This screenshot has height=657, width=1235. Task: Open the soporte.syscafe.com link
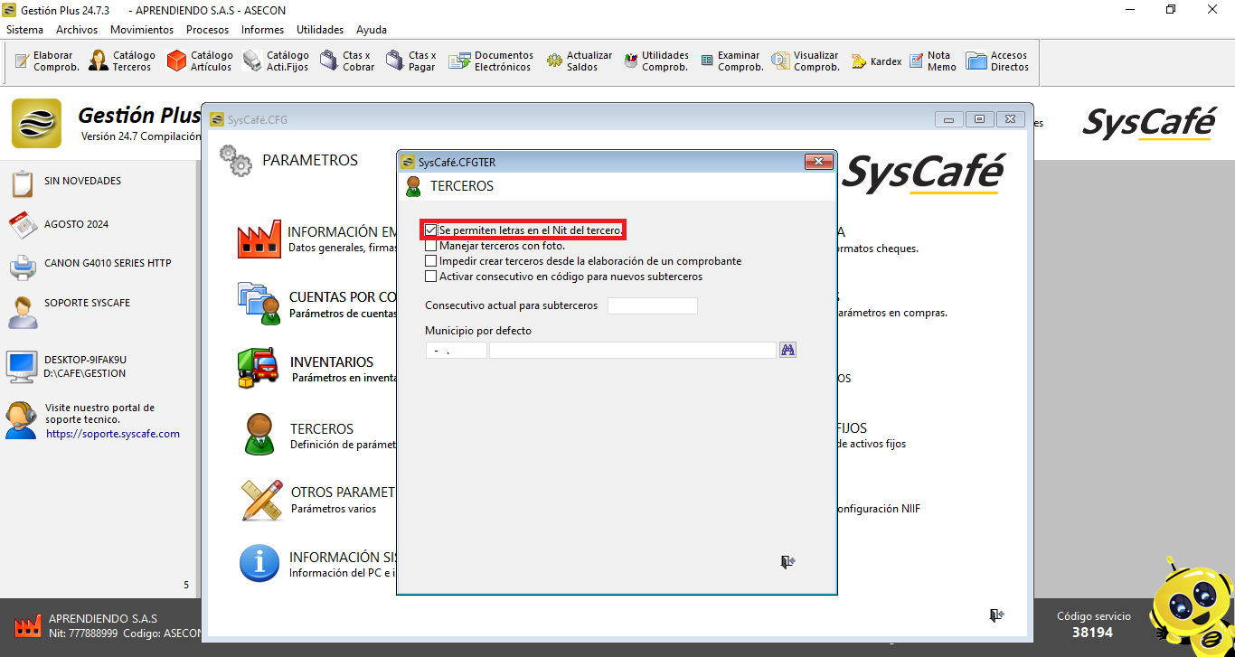pyautogui.click(x=113, y=434)
